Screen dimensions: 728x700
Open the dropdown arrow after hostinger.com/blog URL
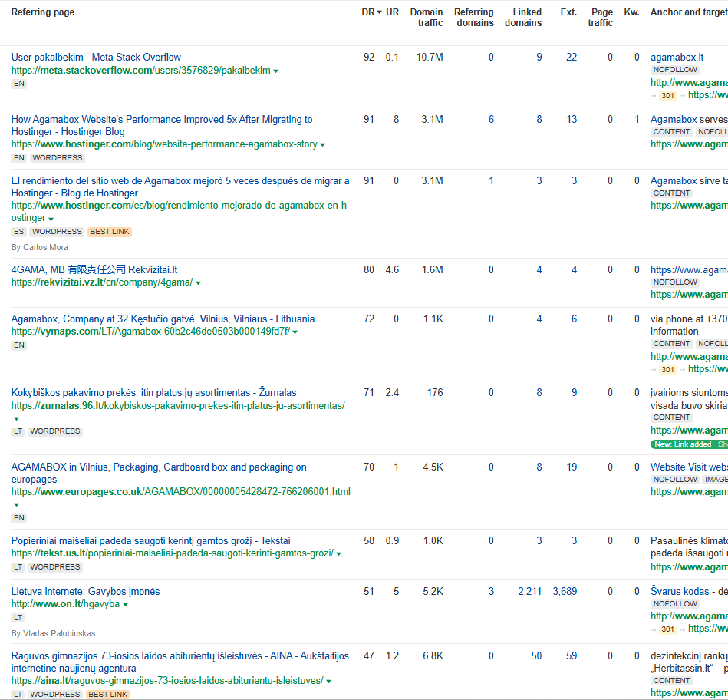[x=323, y=145]
